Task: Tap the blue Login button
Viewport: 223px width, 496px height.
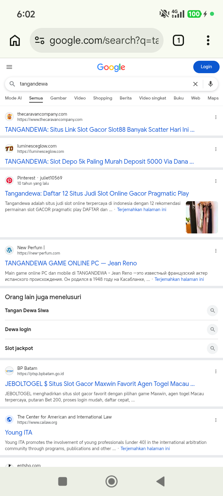Action: (206, 67)
